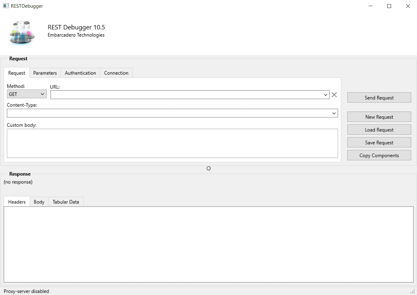Viewport: 417px width, 295px height.
Task: Click inside the Custom body text area
Action: tap(172, 143)
